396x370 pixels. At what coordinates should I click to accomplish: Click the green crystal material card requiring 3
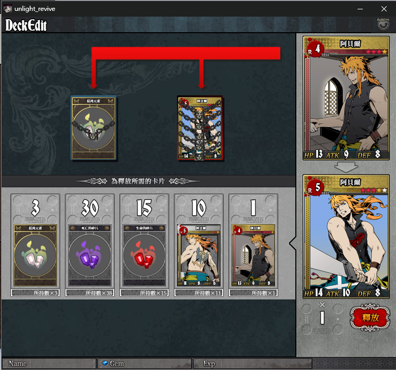point(35,255)
